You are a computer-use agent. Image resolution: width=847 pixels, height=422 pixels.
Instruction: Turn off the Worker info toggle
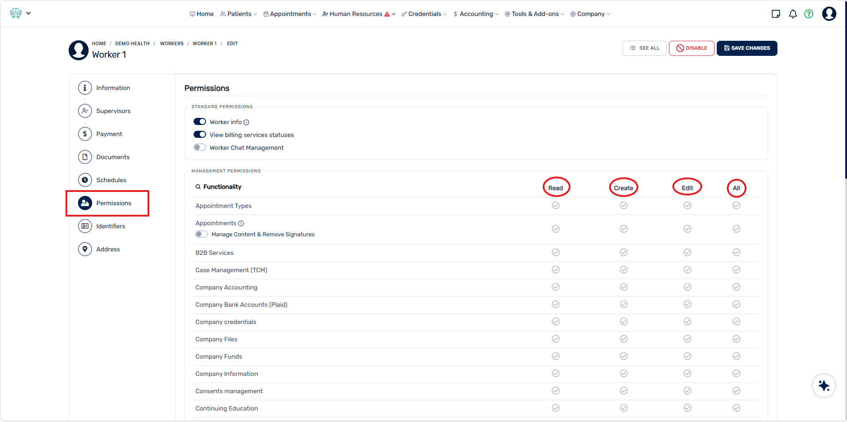click(200, 121)
